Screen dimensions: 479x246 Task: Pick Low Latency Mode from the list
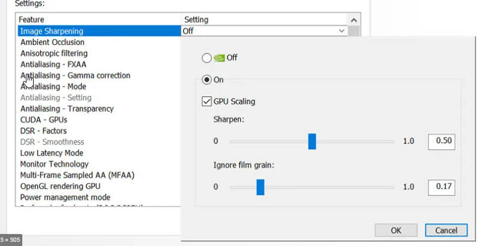(52, 153)
